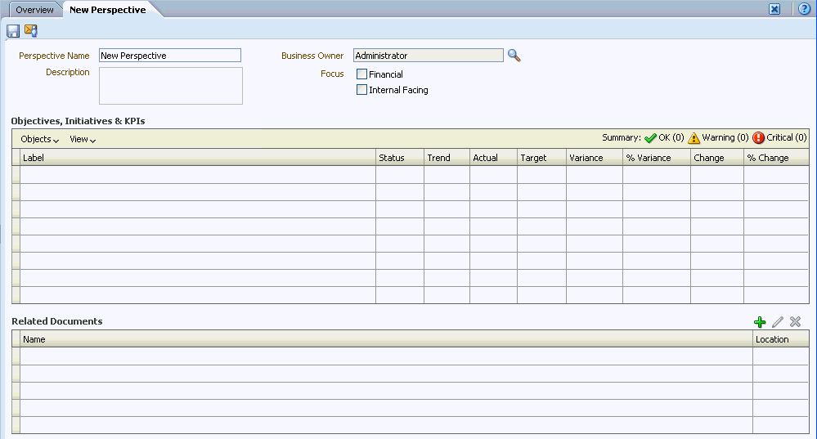
Task: Click the Perspective Name input field
Action: point(170,56)
